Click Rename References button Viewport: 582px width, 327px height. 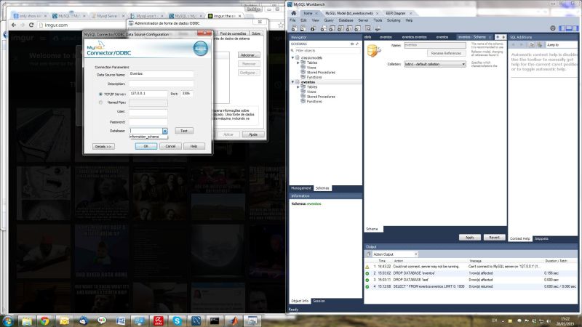[x=446, y=53]
